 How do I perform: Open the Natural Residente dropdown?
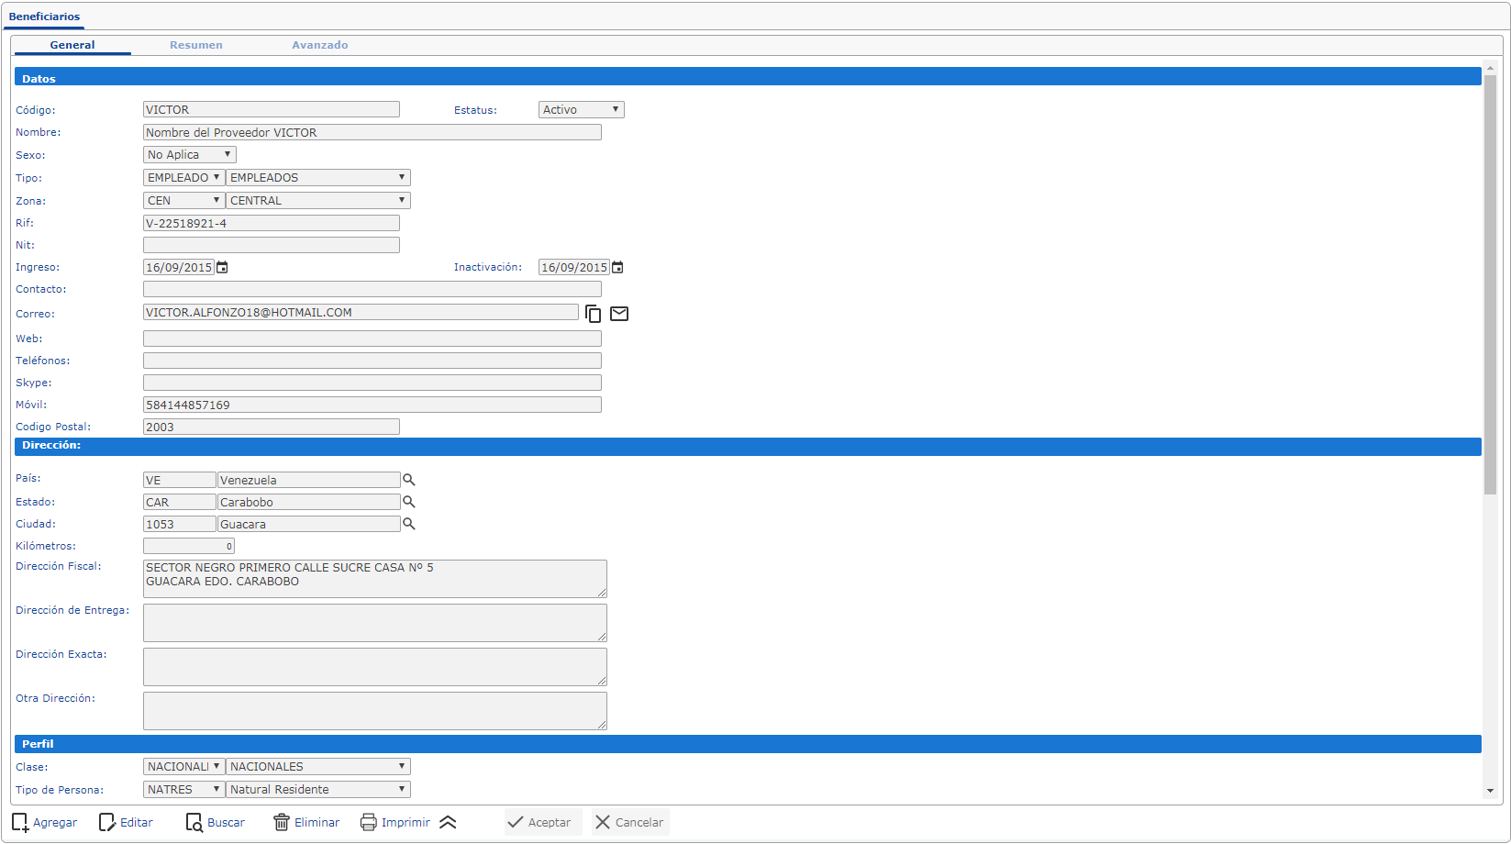[318, 789]
